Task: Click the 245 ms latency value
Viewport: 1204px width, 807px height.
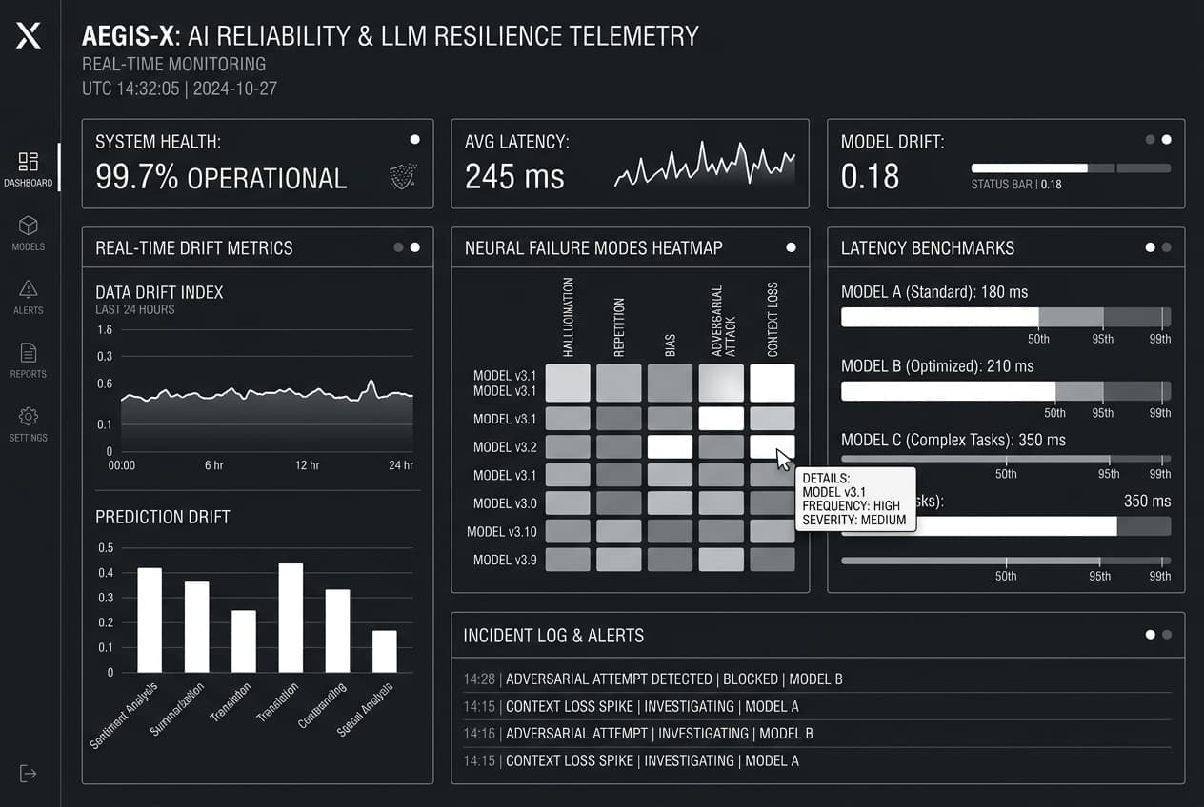Action: (514, 176)
